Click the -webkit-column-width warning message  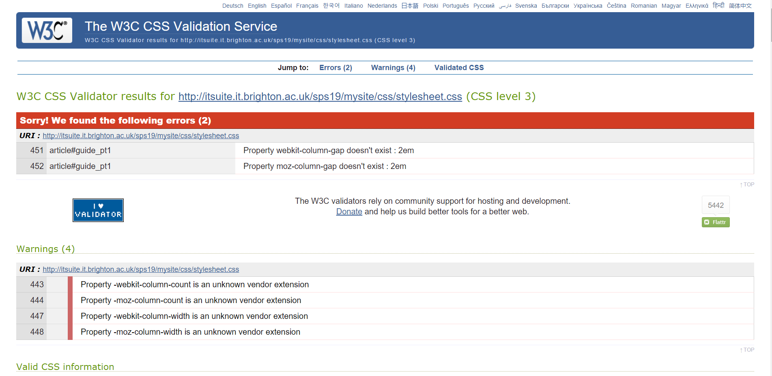tap(194, 316)
